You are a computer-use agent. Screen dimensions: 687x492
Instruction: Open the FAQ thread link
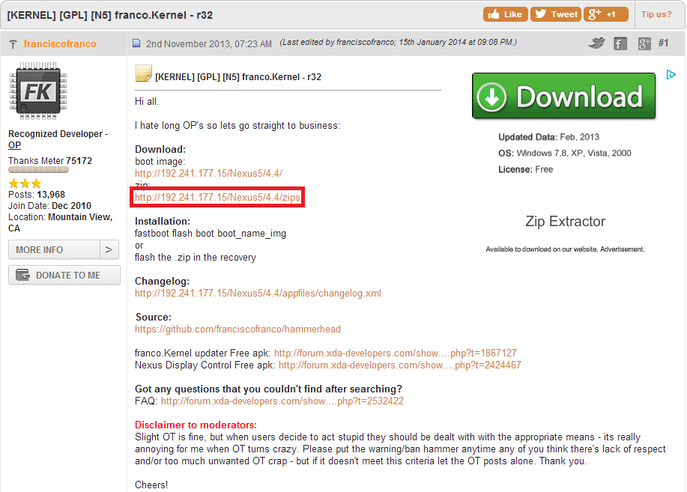pyautogui.click(x=282, y=401)
